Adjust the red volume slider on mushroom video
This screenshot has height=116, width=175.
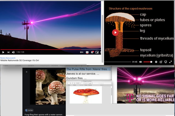[x=148, y=62]
